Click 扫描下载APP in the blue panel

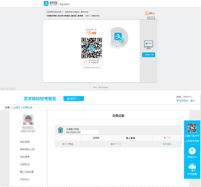pos(192,136)
